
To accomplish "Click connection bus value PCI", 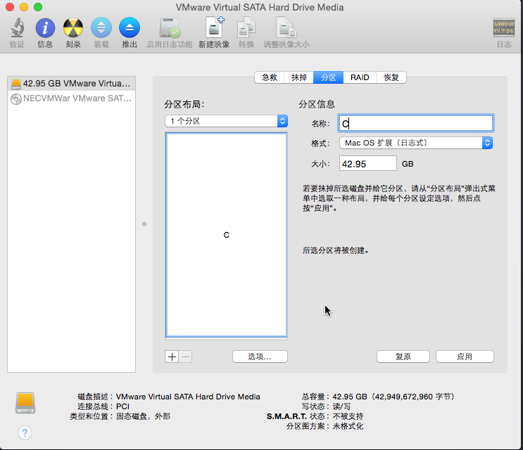I will [122, 406].
